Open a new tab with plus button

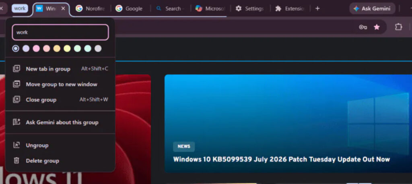point(317,8)
